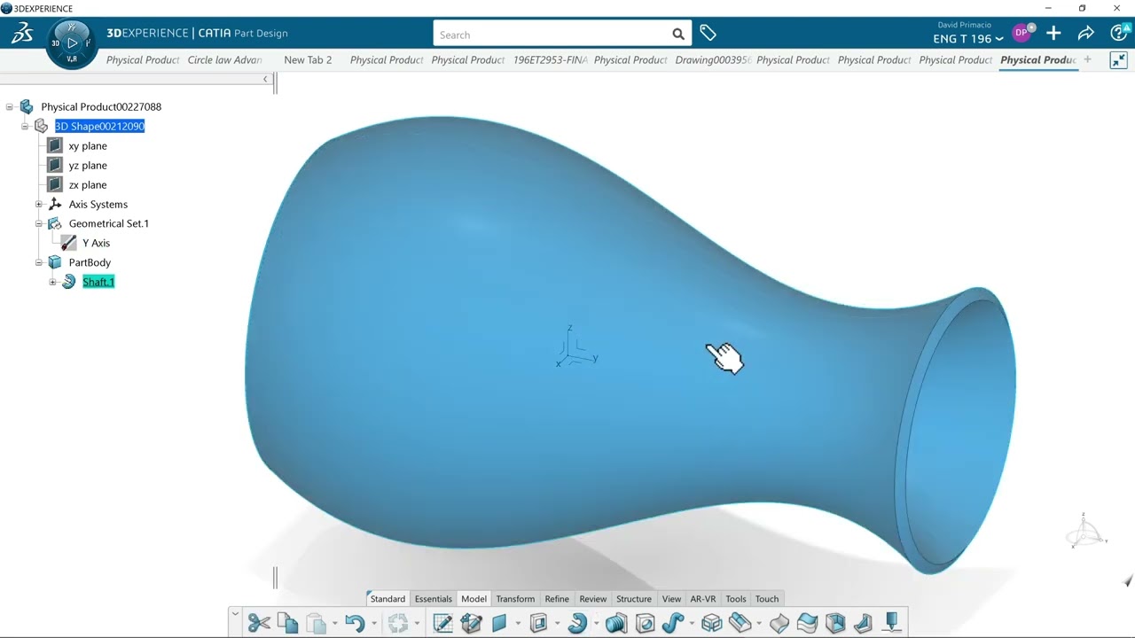Open the Shaft tool flyout arrow

596,624
